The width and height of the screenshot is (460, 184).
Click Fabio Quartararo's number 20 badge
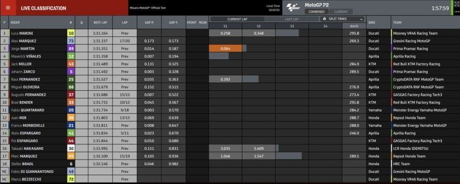(71, 110)
